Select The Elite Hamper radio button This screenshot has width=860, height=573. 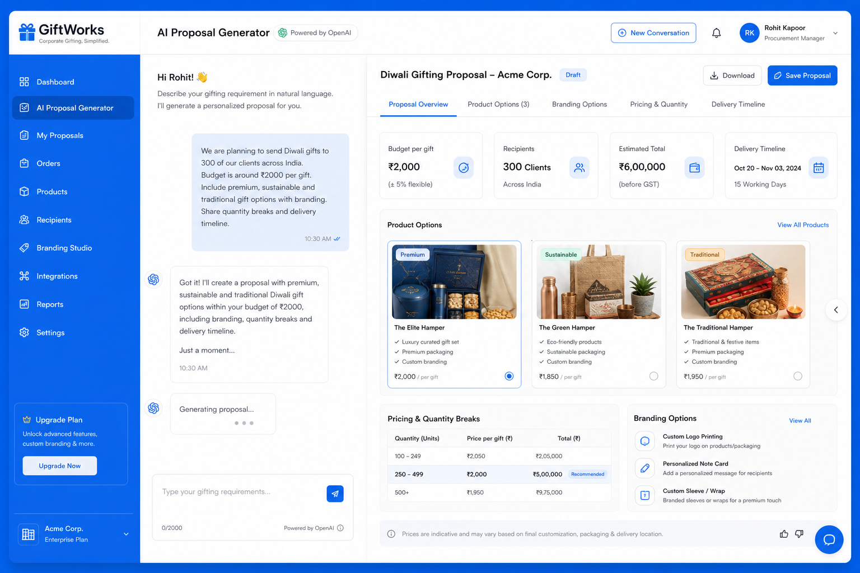509,376
